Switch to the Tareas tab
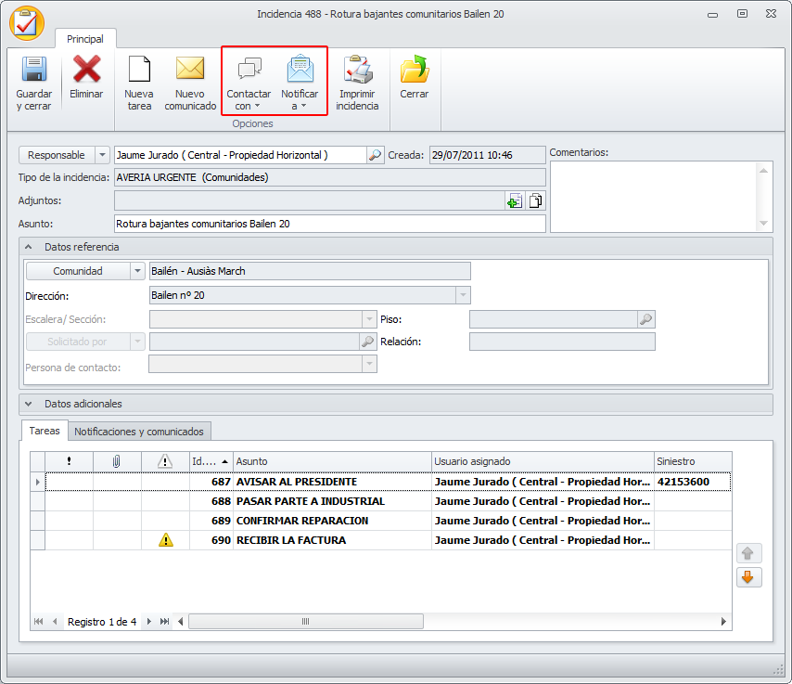 [x=45, y=431]
